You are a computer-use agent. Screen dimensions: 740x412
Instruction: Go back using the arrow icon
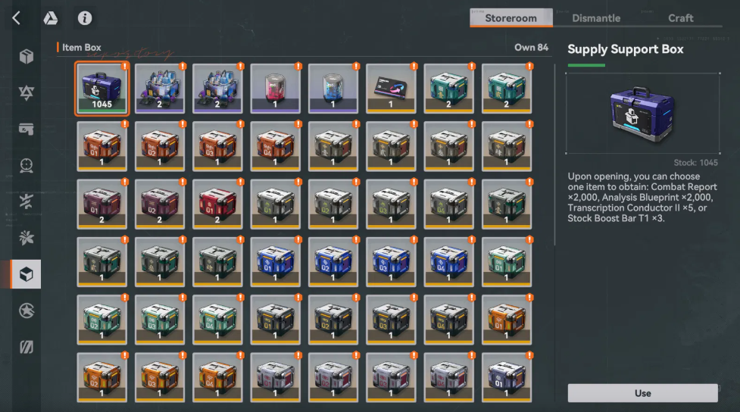(17, 18)
